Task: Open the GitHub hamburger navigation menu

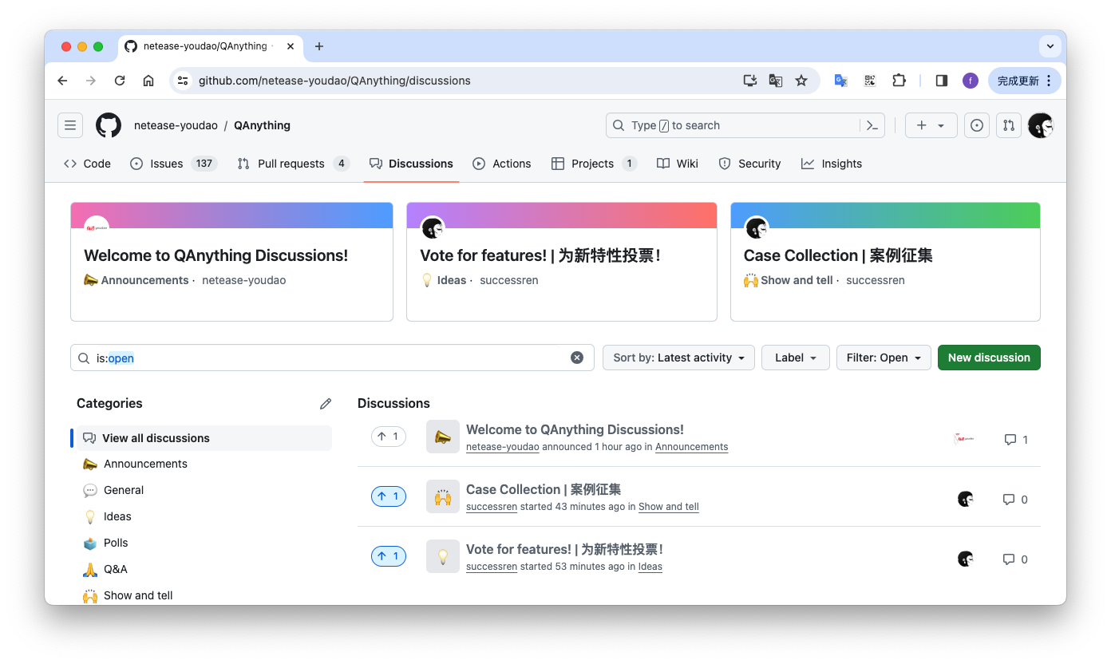Action: coord(70,125)
